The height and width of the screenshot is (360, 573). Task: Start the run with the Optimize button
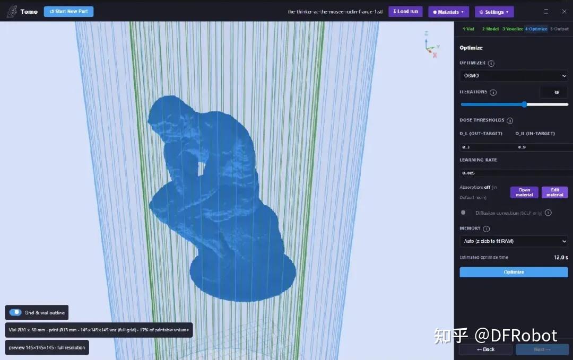click(514, 272)
